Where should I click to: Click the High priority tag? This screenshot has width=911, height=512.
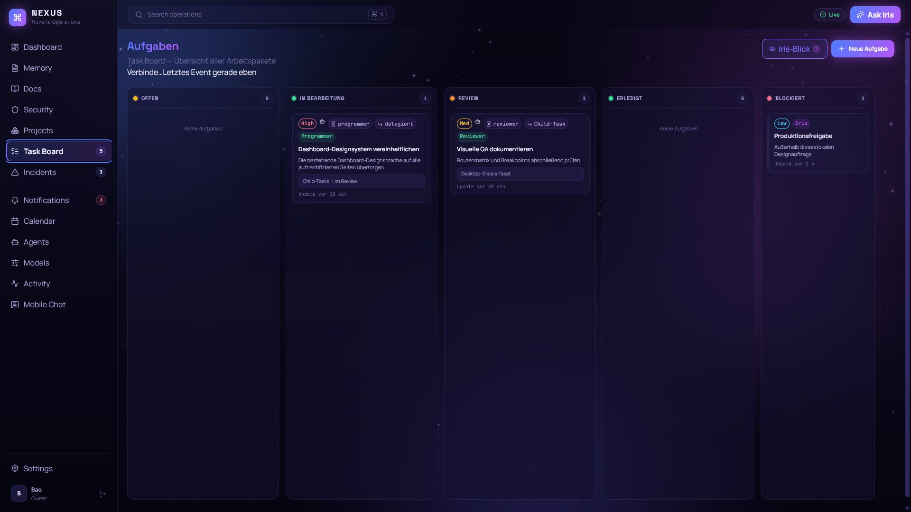(x=307, y=124)
